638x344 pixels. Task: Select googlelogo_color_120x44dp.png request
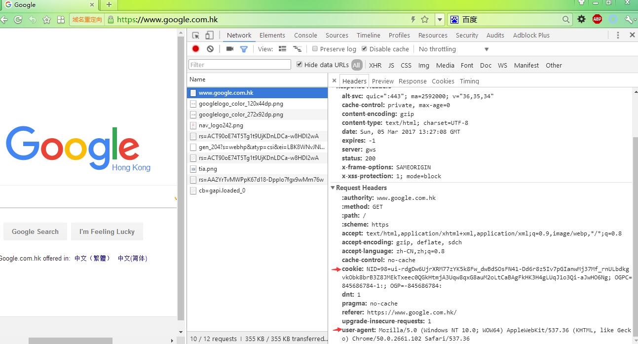point(257,104)
